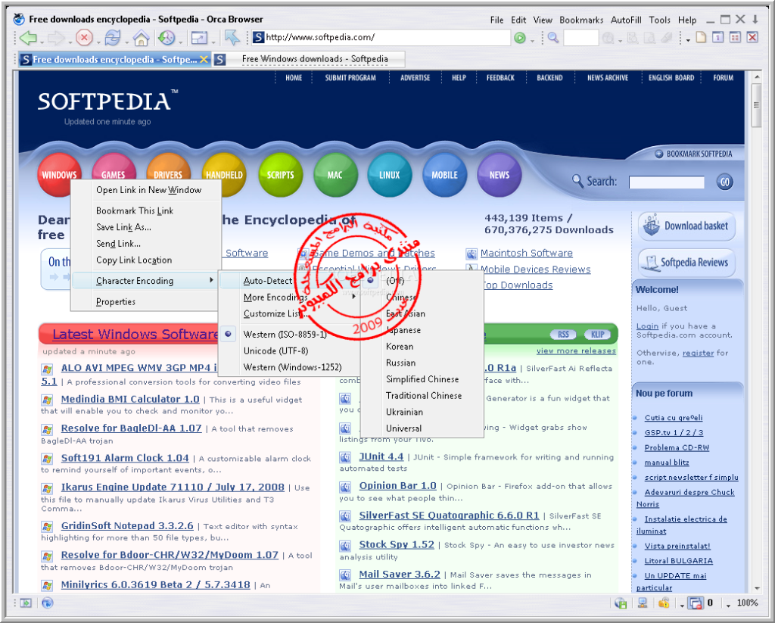This screenshot has height=623, width=775.
Task: Click Customize List menu entry
Action: tap(289, 313)
